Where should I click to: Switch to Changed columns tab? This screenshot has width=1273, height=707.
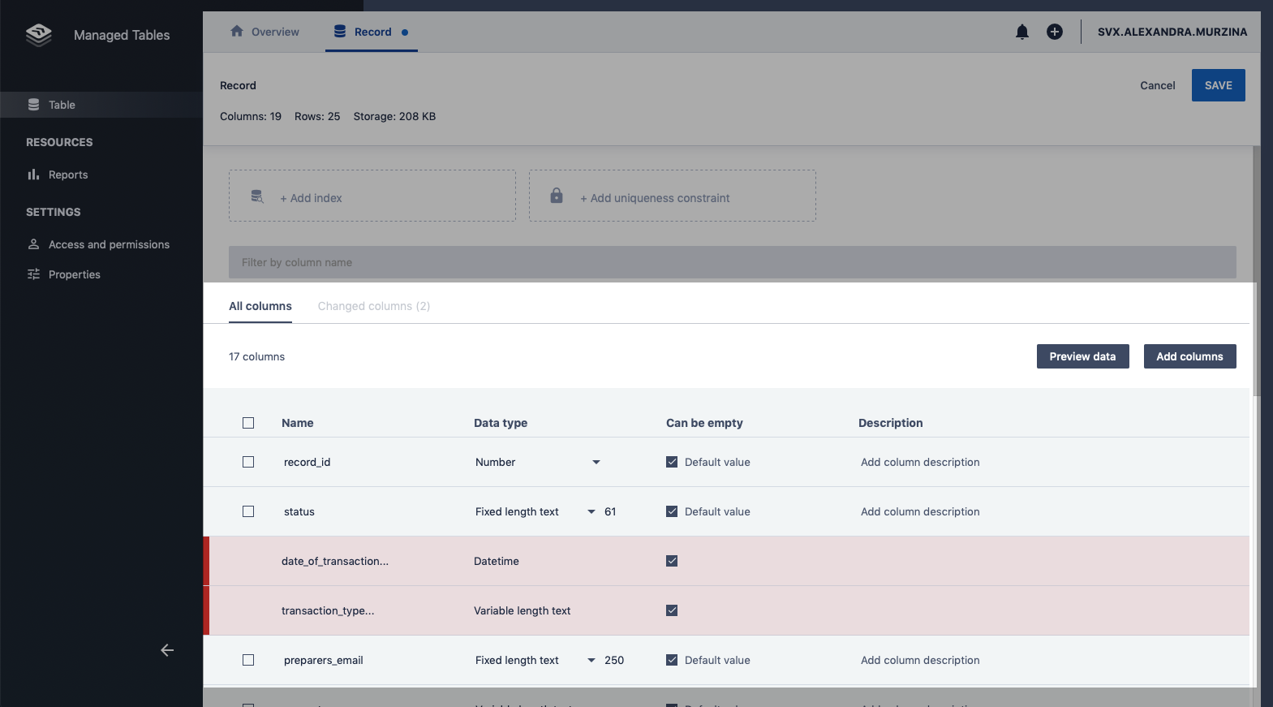point(373,306)
